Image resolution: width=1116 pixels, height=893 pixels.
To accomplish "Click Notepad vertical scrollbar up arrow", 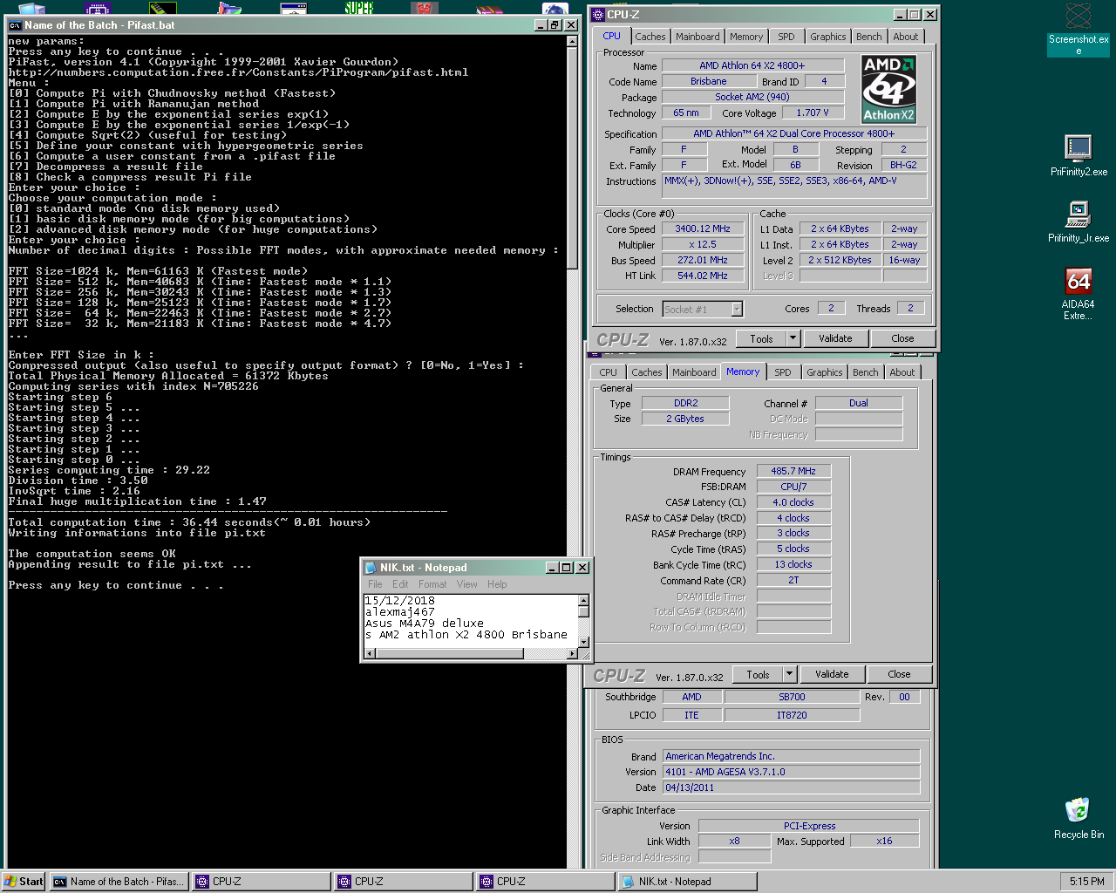I will (x=584, y=601).
